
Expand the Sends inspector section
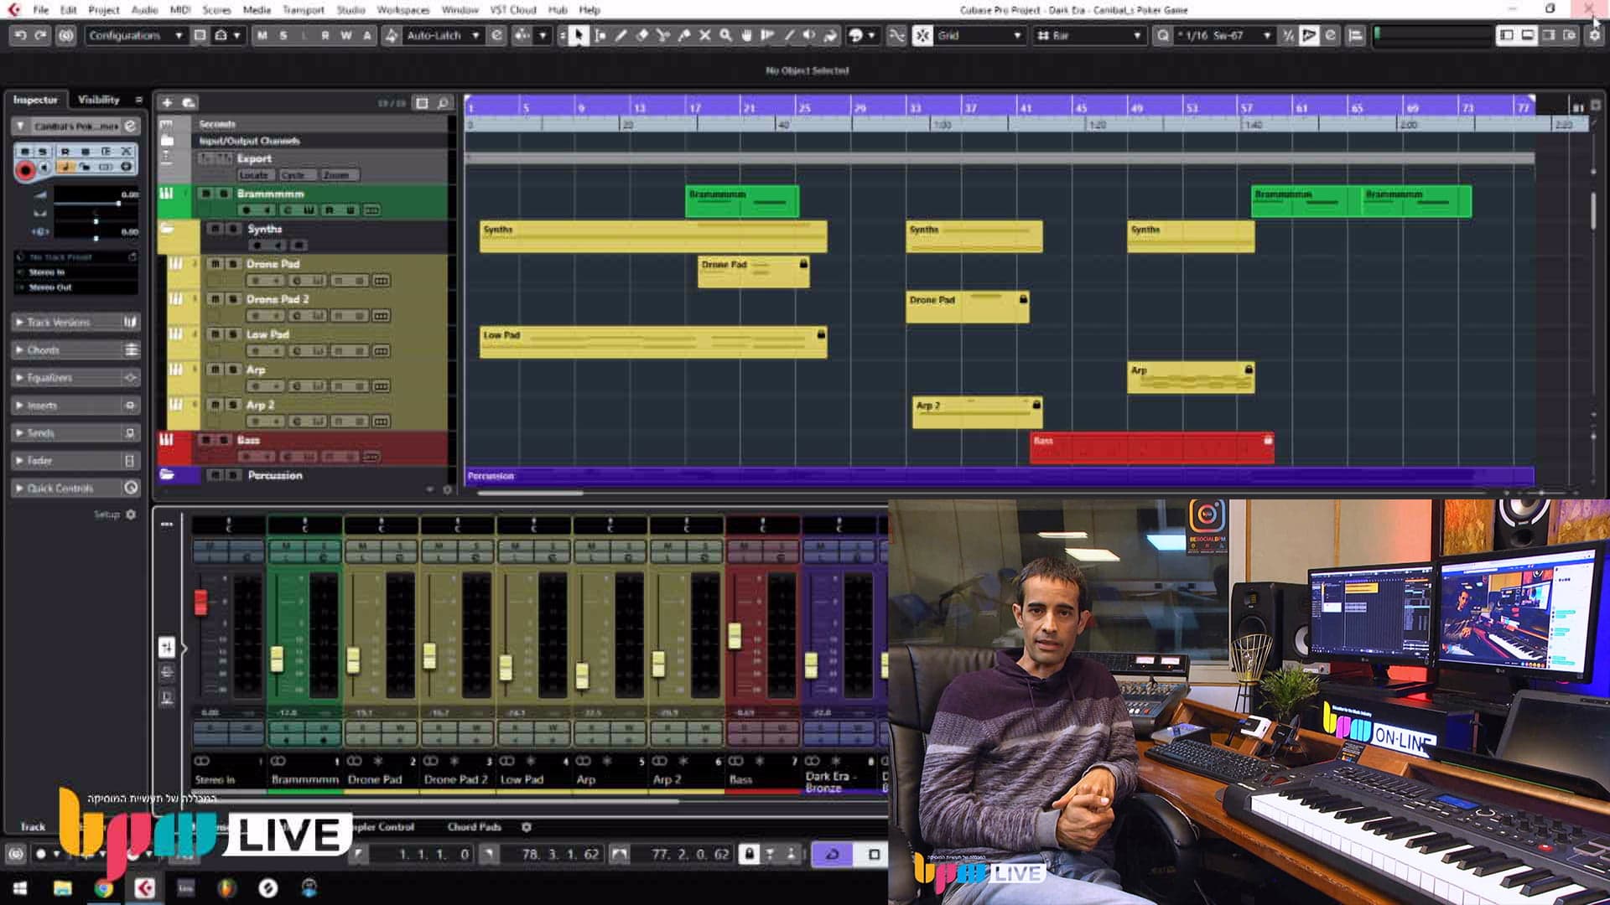coord(75,432)
